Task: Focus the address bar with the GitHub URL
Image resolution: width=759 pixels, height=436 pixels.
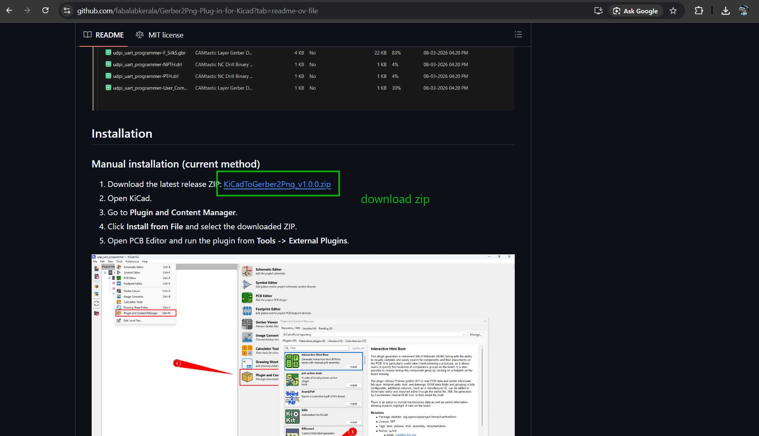Action: point(197,11)
